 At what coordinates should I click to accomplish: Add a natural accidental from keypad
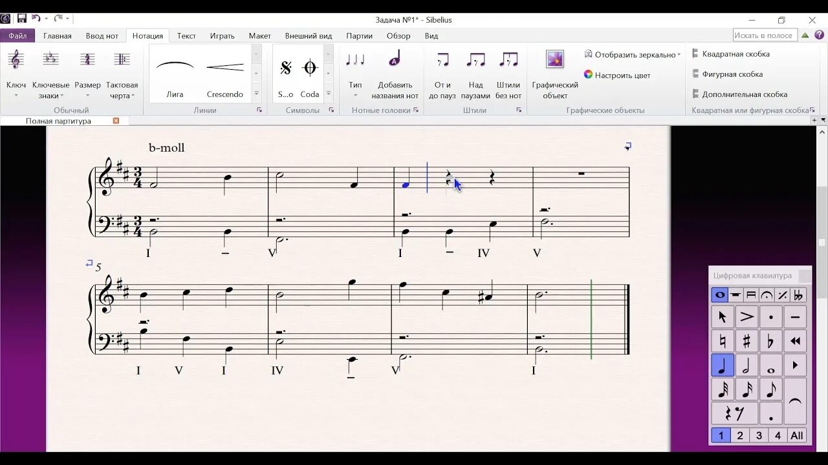(722, 341)
